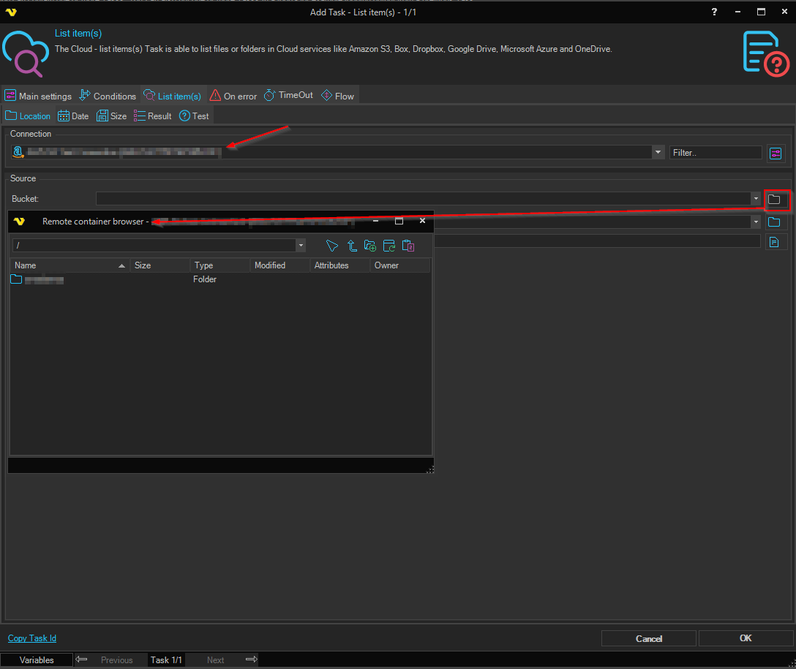Switch to the Main settings tab
Viewport: 796px width, 669px height.
click(38, 96)
